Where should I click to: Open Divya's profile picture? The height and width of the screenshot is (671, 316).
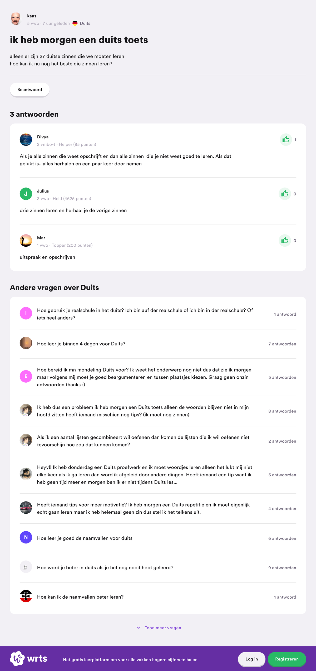click(x=26, y=140)
